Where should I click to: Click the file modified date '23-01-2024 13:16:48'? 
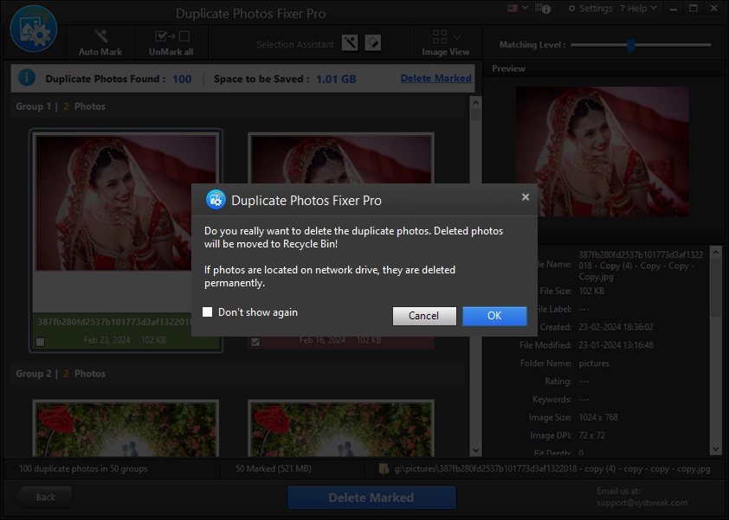(616, 345)
